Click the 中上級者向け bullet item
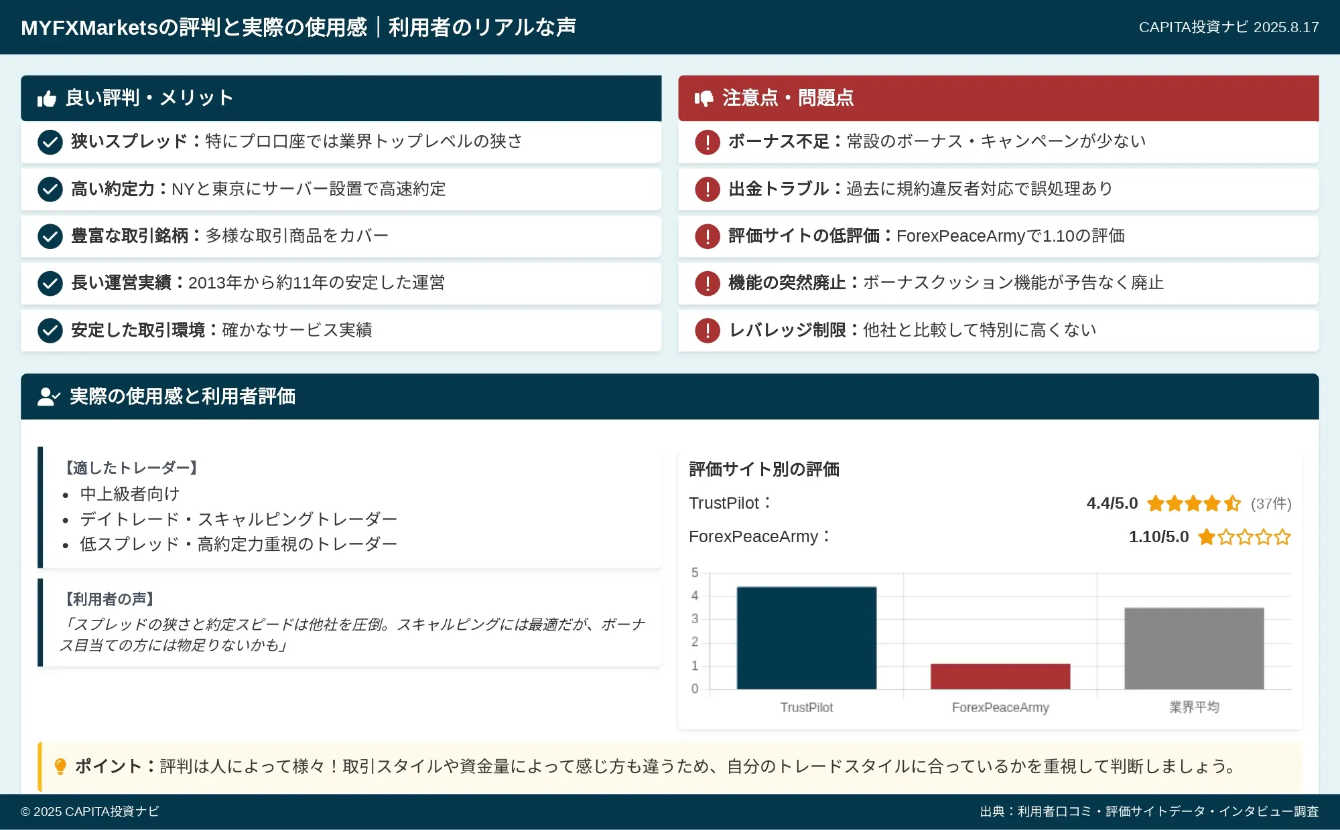Image resolution: width=1340 pixels, height=830 pixels. (130, 494)
